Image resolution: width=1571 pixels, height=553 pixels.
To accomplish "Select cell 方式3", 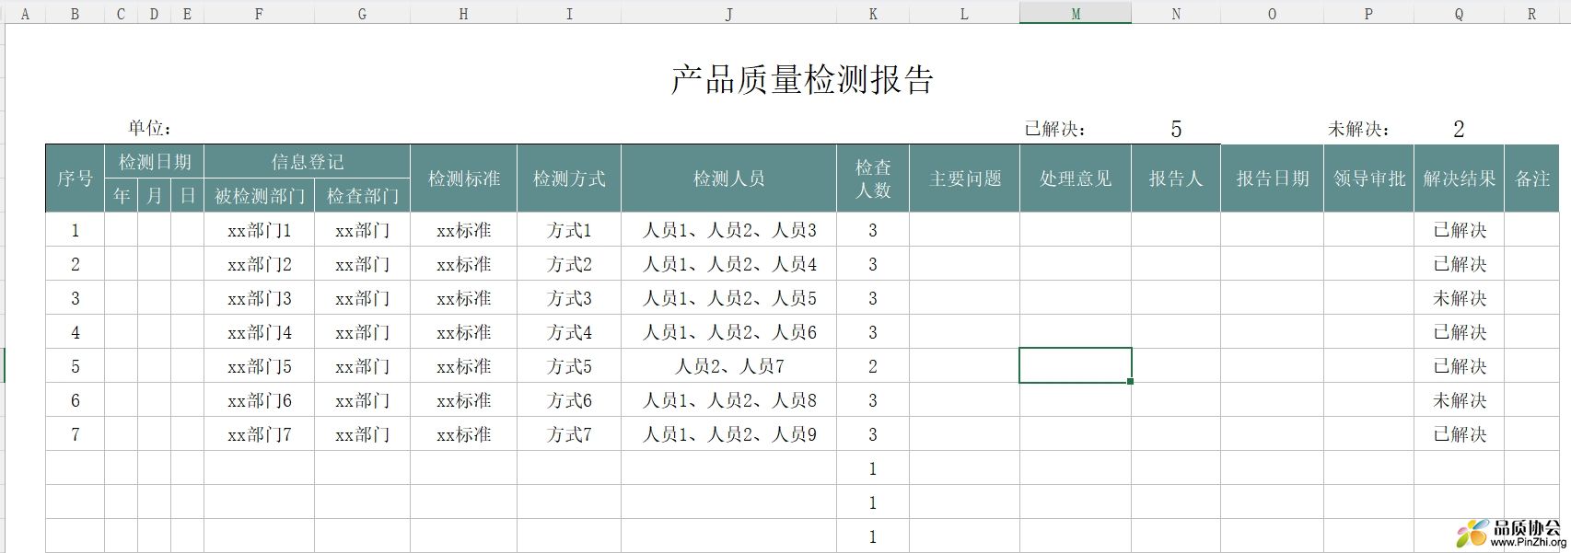I will (x=569, y=298).
